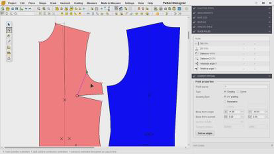Click the Set as origin button
This screenshot has width=274, height=154.
(x=205, y=133)
